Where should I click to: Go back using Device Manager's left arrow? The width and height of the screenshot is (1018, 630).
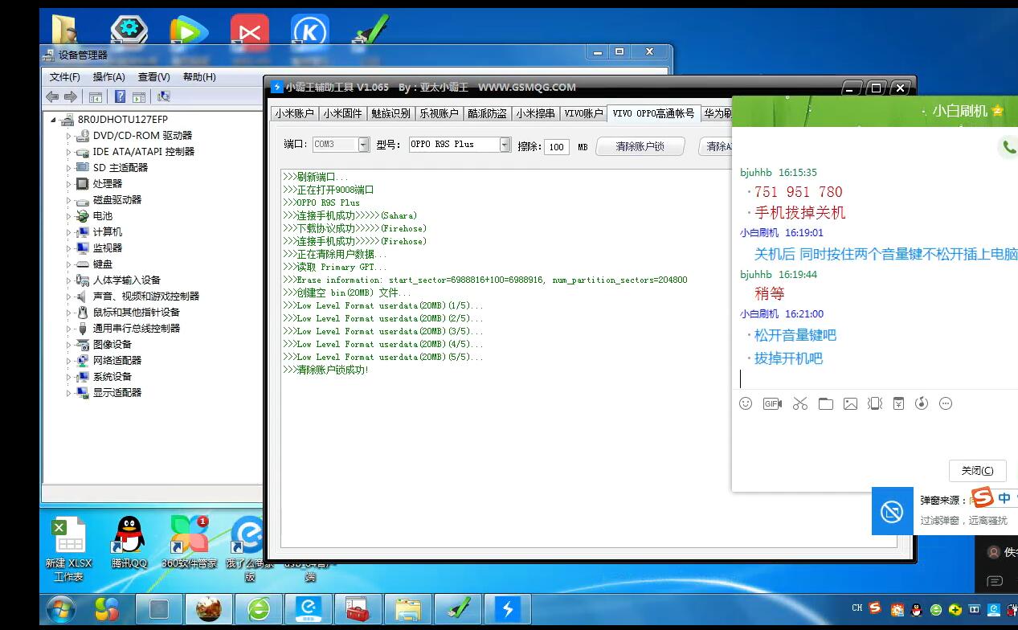tap(52, 96)
